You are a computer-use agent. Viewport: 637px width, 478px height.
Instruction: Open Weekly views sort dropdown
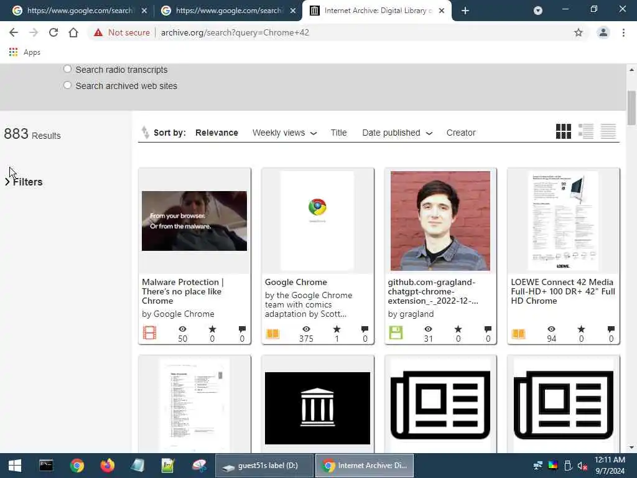coord(284,133)
